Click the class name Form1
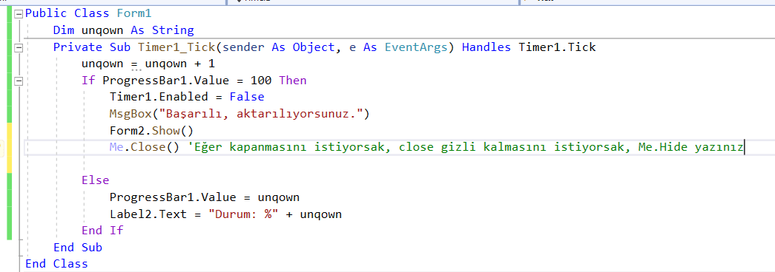The image size is (775, 272). tap(134, 14)
